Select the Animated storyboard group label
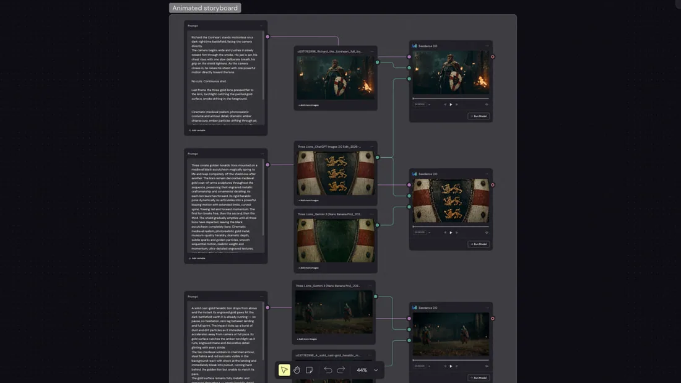The height and width of the screenshot is (383, 681). coord(205,8)
